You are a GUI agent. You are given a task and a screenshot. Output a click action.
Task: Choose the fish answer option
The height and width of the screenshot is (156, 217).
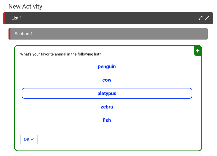pyautogui.click(x=107, y=120)
